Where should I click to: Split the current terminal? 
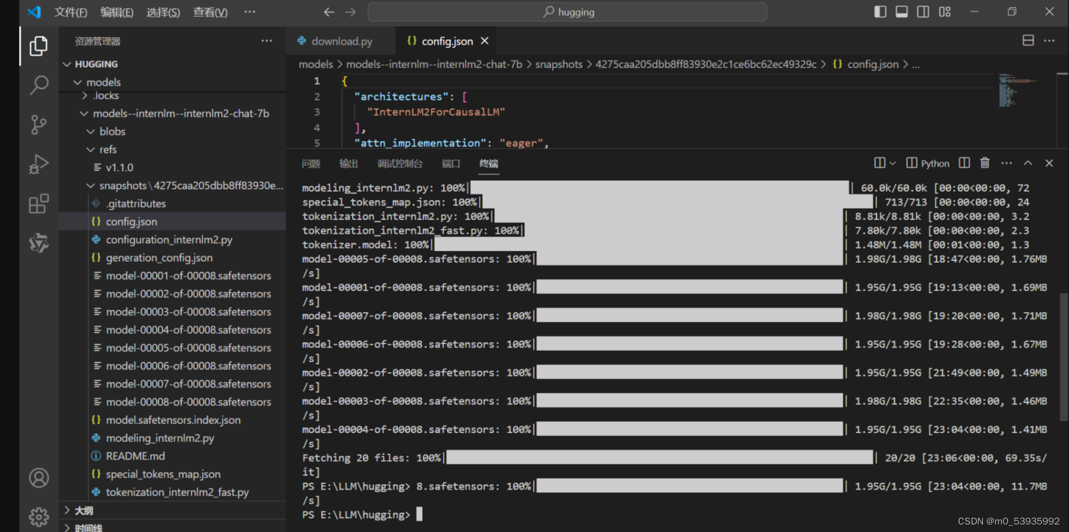(964, 163)
